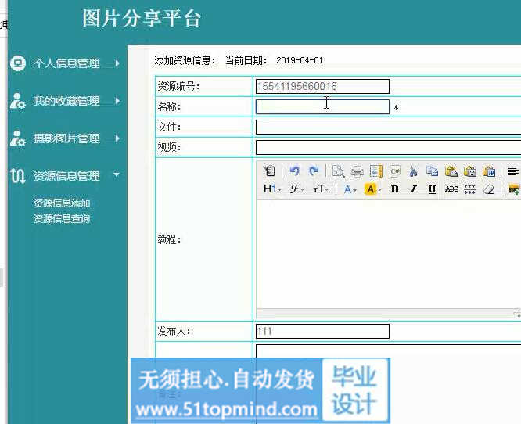
Task: Click the 资源编号 input field
Action: pyautogui.click(x=322, y=86)
